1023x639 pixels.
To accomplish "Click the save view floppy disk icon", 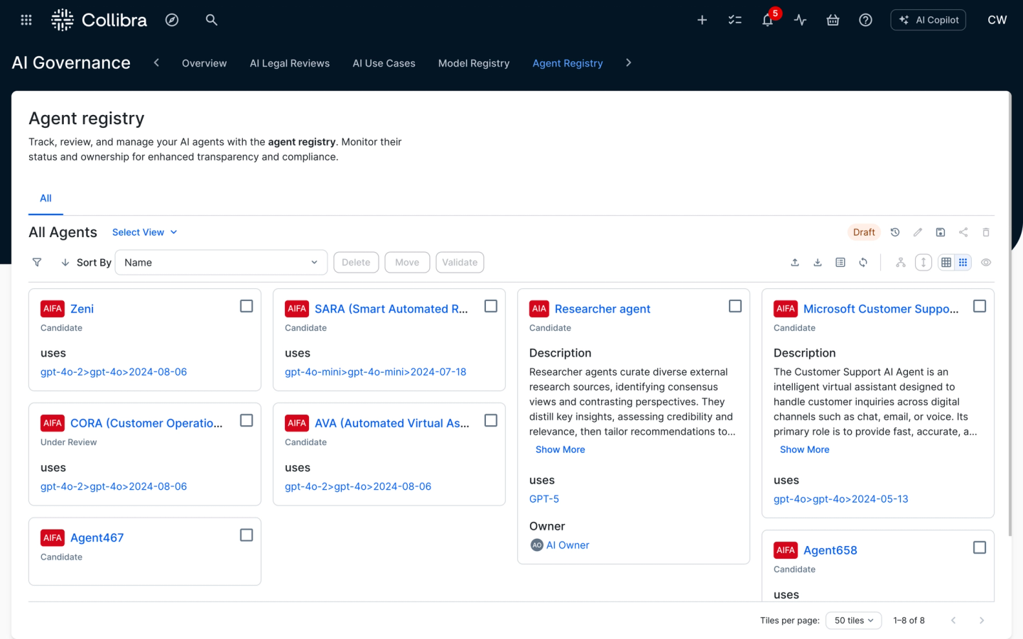I will [941, 232].
